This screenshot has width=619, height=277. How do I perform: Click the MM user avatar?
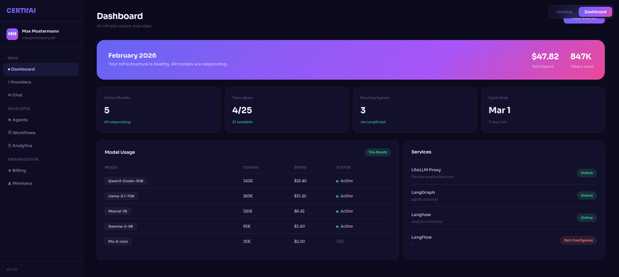12,34
